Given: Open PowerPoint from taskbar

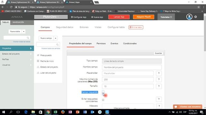Looking at the screenshot, I should [78, 112].
